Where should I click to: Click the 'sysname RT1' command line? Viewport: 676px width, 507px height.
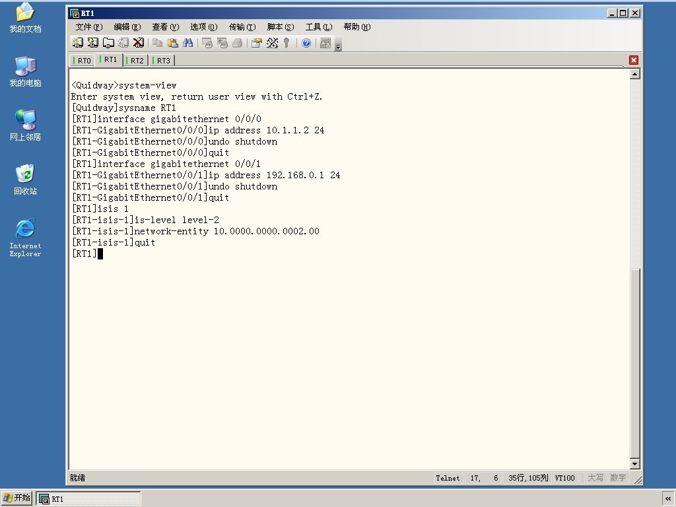click(x=123, y=108)
